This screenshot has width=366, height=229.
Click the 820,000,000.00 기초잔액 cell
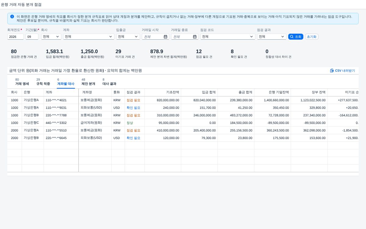point(163,100)
